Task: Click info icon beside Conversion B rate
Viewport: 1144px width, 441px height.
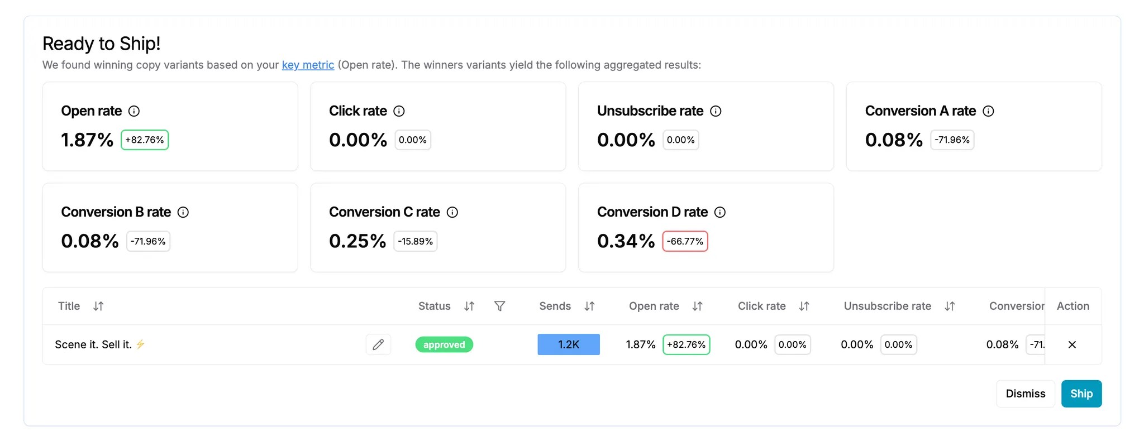Action: coord(183,212)
